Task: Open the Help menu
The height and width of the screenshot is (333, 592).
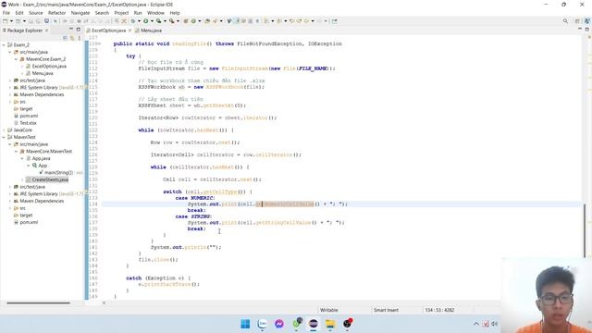Action: point(175,13)
